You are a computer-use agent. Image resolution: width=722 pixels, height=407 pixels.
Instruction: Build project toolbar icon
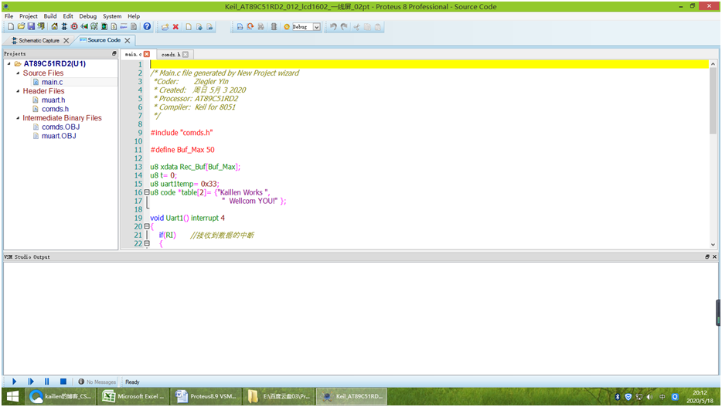tap(240, 27)
